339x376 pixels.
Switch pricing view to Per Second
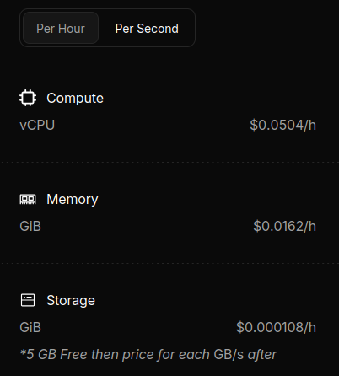coord(147,29)
